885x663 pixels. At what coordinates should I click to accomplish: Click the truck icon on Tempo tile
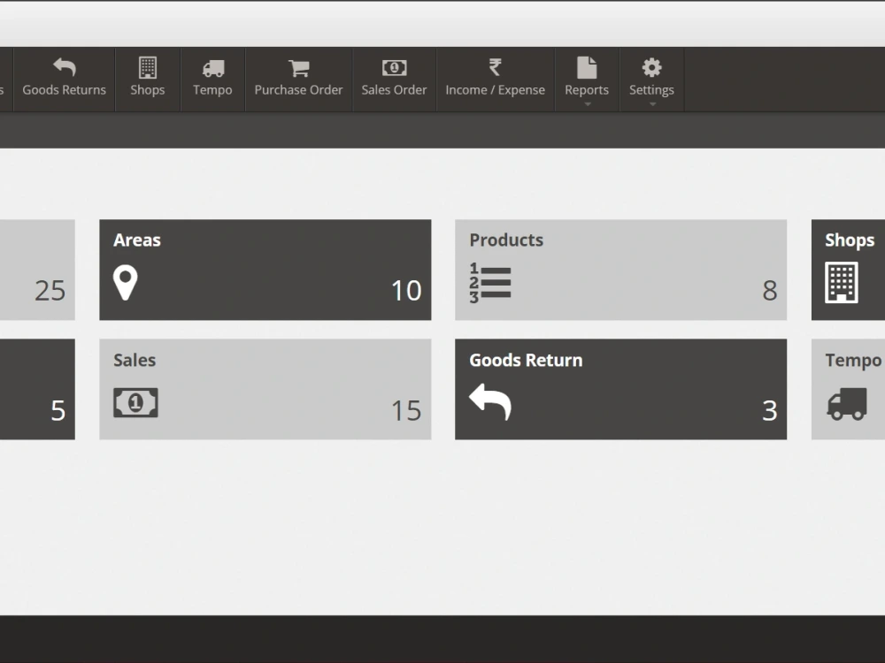[847, 404]
